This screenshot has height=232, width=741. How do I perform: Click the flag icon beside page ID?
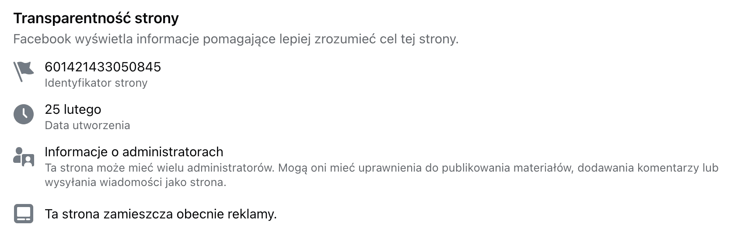24,72
